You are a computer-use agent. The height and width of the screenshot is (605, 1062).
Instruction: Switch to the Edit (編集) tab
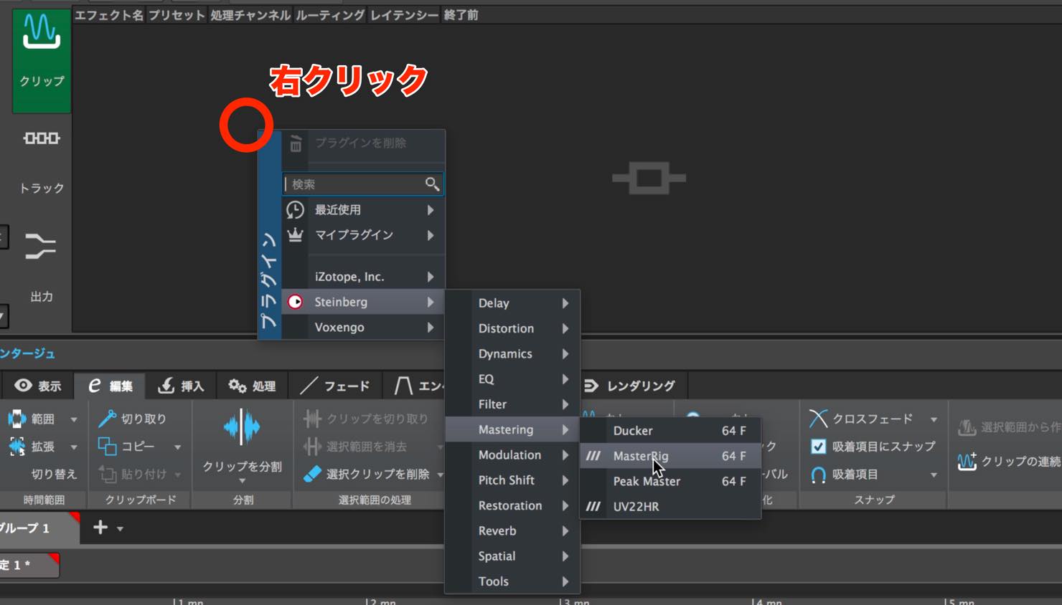pos(111,386)
